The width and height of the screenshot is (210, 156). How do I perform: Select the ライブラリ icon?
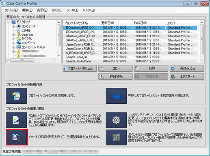click(x=18, y=39)
